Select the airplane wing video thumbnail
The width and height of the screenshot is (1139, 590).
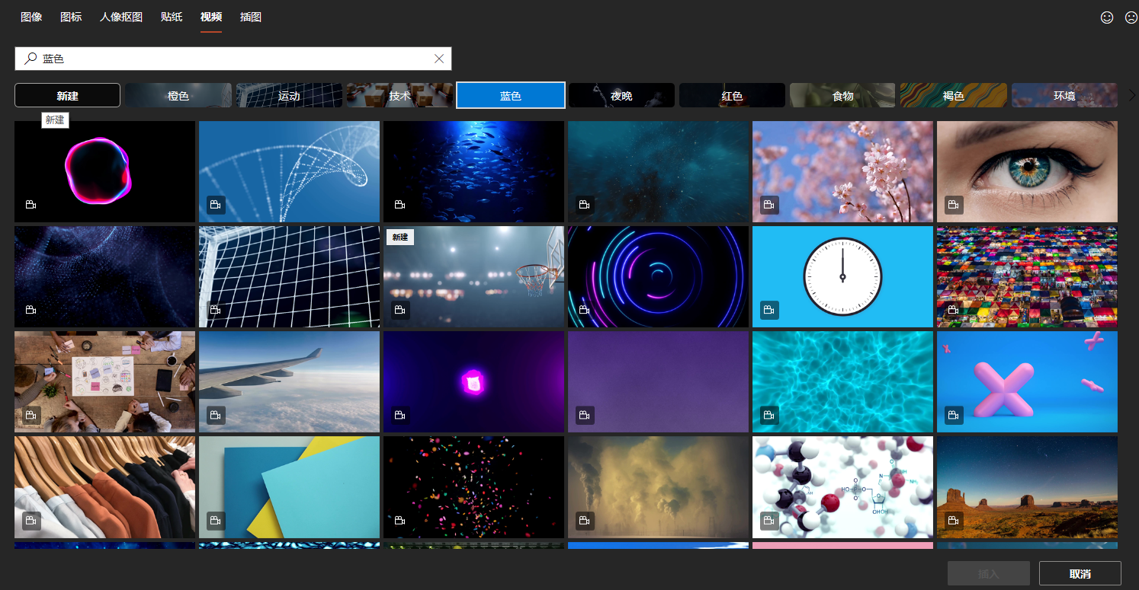[289, 381]
